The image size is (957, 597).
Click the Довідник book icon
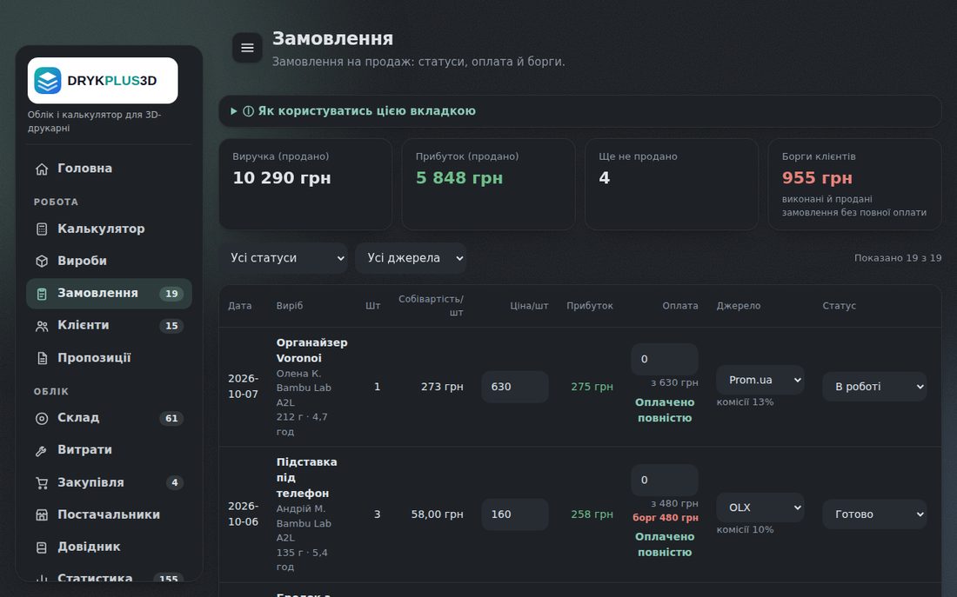pos(42,547)
